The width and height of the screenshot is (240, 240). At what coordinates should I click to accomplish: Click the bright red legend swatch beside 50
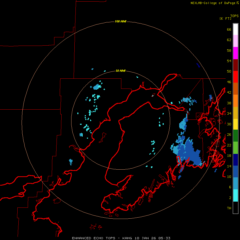coord(235,77)
